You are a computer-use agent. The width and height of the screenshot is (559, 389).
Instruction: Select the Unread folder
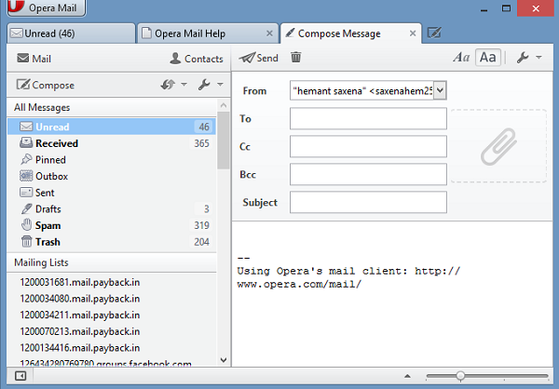(112, 127)
